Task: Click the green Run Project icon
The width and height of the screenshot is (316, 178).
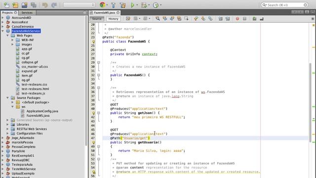Action: tap(132, 5)
